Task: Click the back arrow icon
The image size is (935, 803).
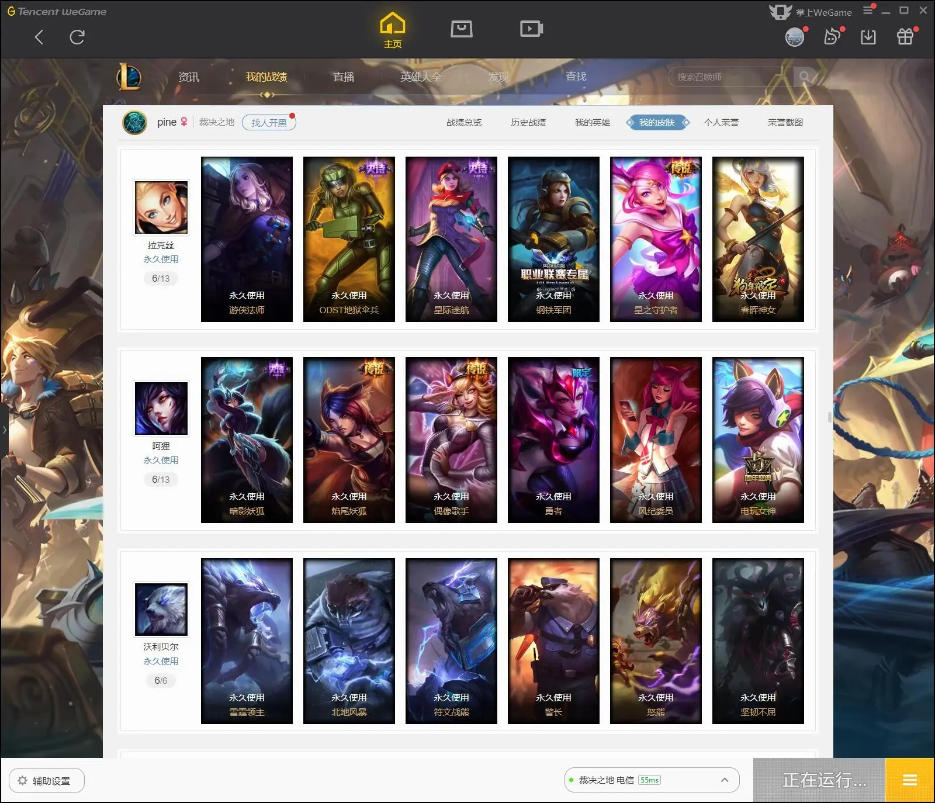Action: pyautogui.click(x=39, y=37)
